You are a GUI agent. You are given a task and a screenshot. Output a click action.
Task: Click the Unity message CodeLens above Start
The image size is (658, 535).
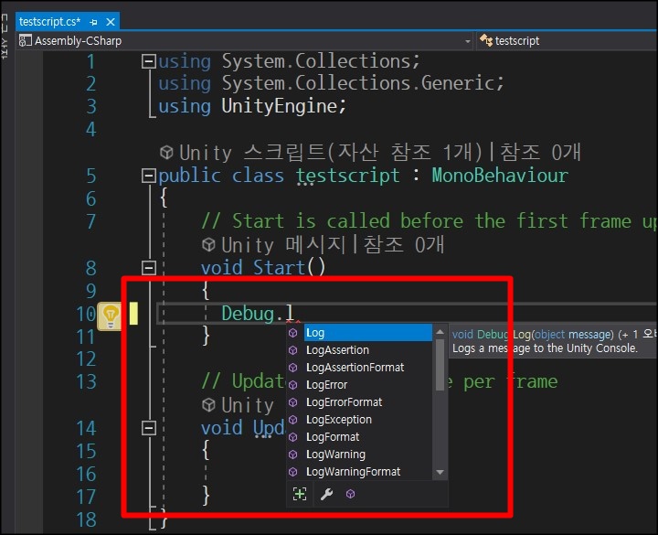(283, 245)
